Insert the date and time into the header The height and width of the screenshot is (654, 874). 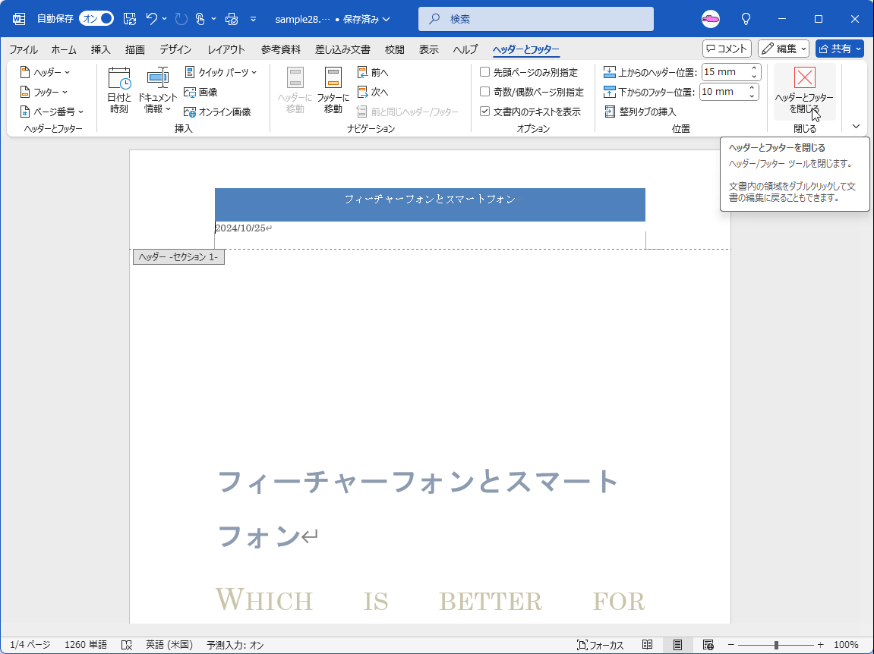tap(118, 90)
